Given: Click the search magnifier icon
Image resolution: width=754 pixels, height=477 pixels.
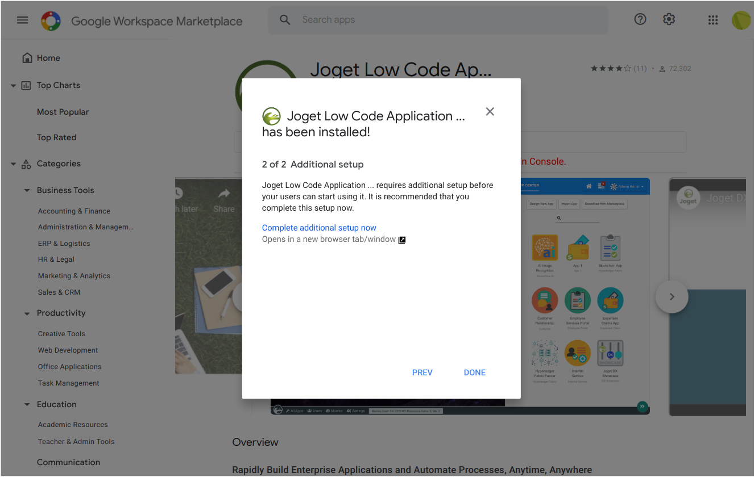Looking at the screenshot, I should pyautogui.click(x=285, y=20).
